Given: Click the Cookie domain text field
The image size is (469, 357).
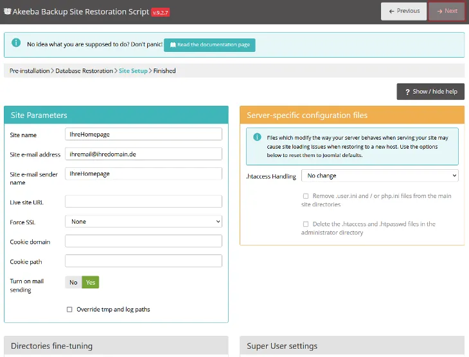Looking at the screenshot, I should 143,241.
